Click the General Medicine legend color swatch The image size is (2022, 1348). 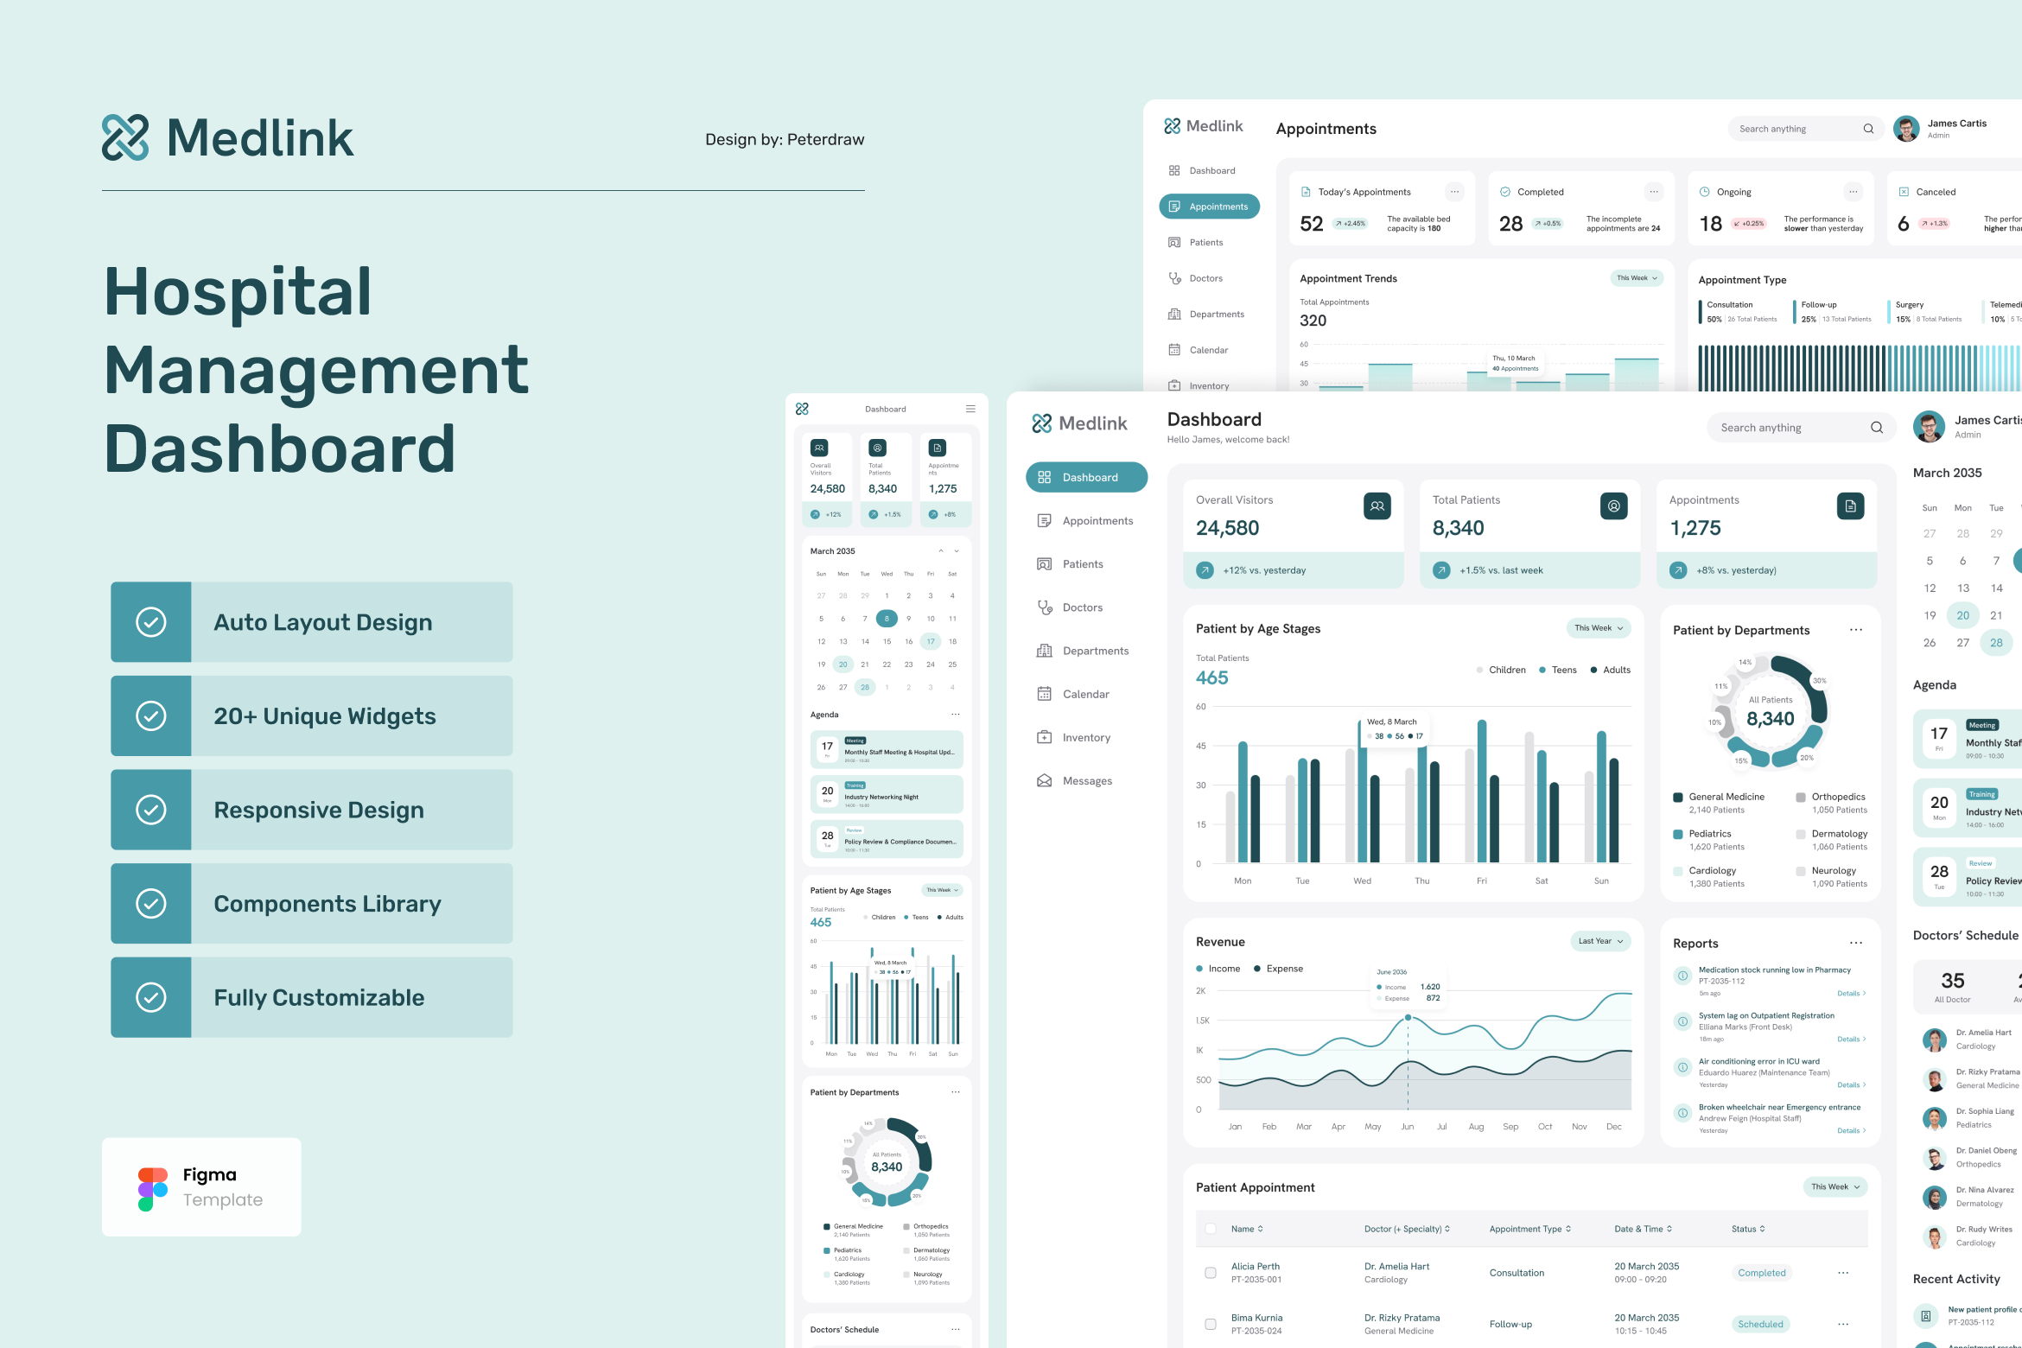(1678, 798)
